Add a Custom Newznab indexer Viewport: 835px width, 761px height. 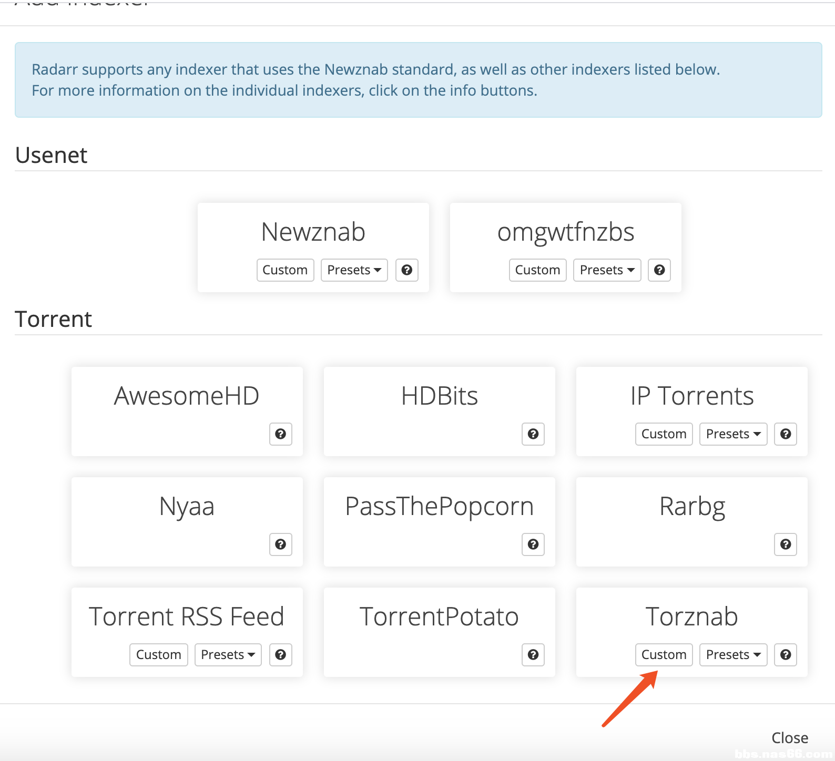[286, 270]
